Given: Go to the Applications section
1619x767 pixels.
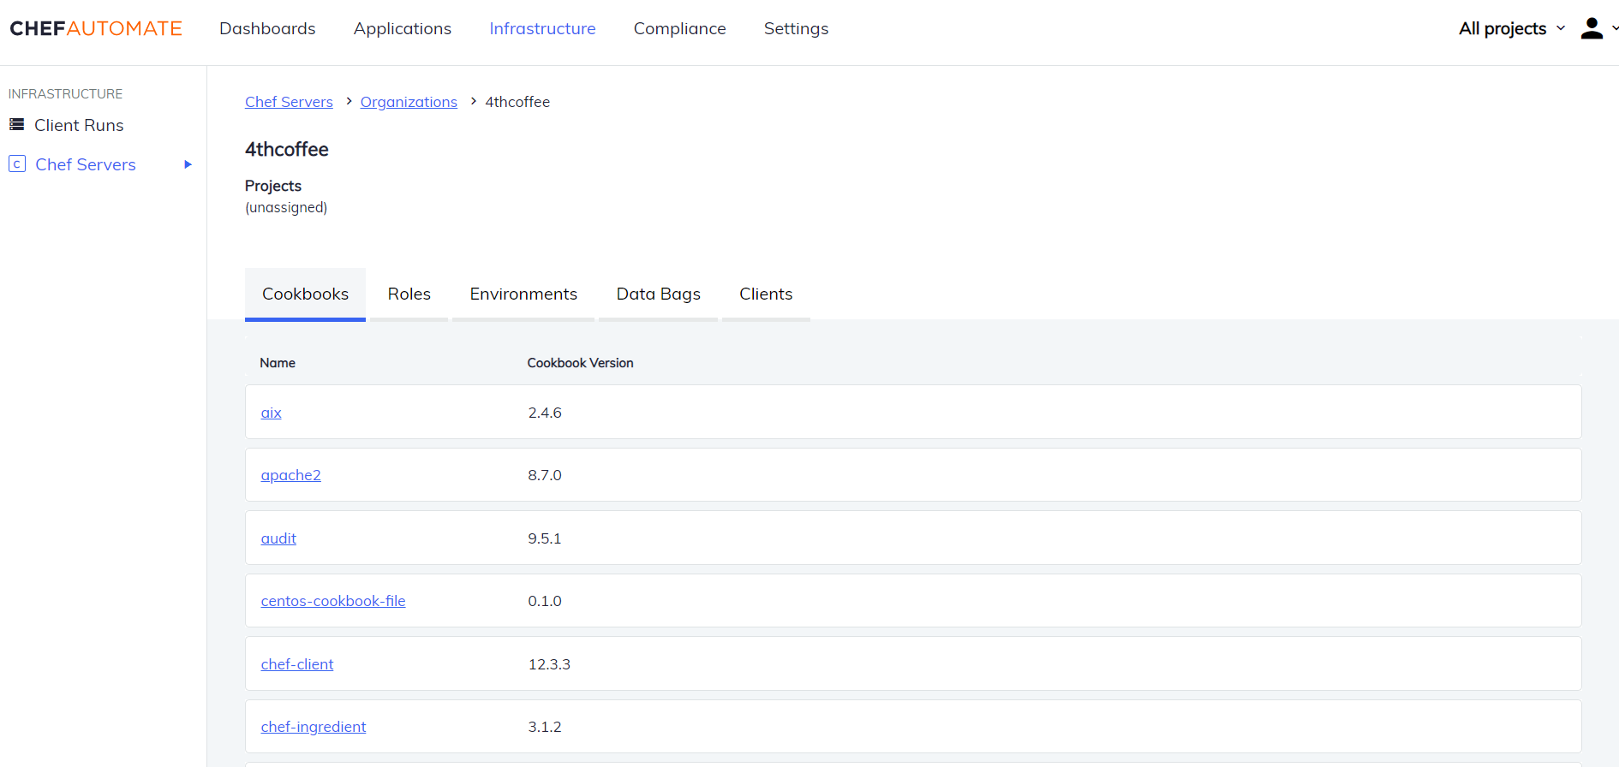Looking at the screenshot, I should point(403,28).
